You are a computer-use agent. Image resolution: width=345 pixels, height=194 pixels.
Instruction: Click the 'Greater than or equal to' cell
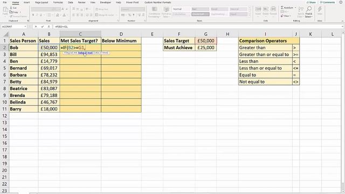(x=265, y=54)
